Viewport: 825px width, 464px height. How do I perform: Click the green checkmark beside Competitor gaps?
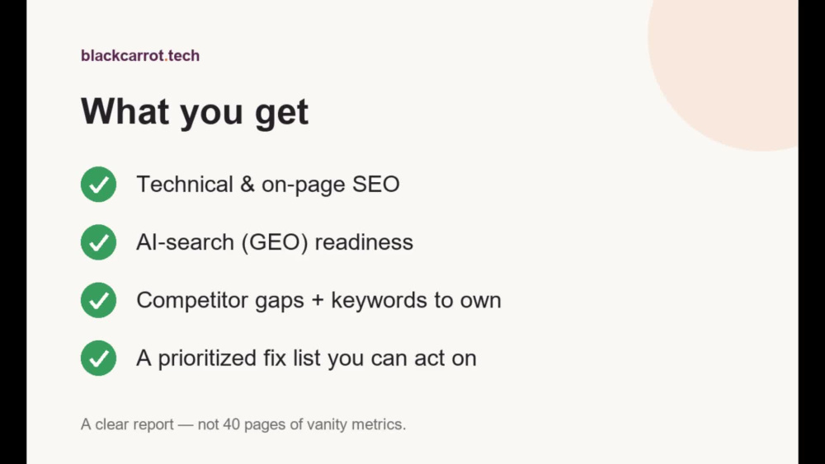98,300
